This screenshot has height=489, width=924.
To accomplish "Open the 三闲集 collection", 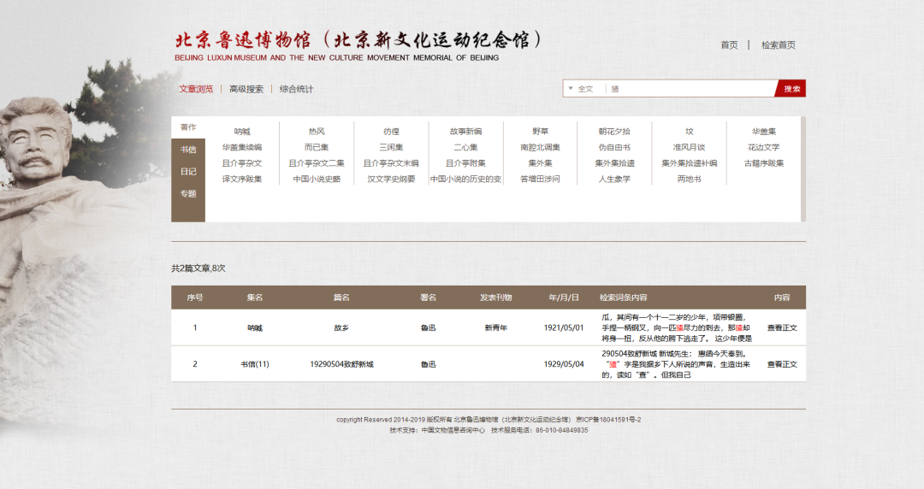I will (x=391, y=147).
